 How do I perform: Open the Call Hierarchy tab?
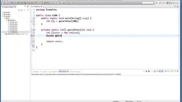pyautogui.click(x=75, y=72)
